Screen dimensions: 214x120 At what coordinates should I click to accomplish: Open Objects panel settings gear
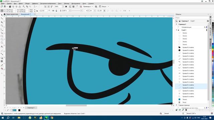208,21
